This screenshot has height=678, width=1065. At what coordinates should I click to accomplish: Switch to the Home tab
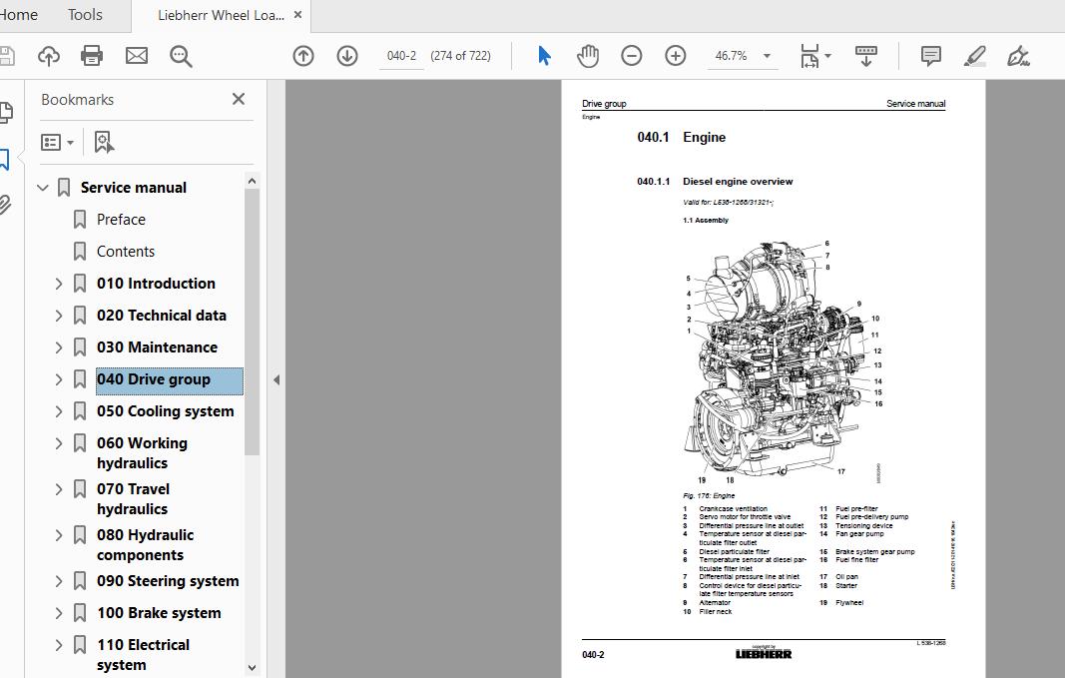pos(18,14)
